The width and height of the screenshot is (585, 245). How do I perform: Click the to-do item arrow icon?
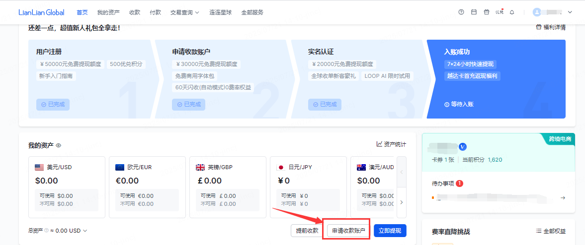point(563,198)
